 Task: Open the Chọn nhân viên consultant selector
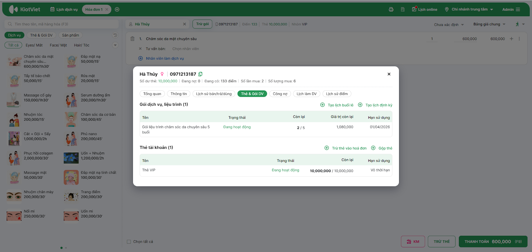186,49
